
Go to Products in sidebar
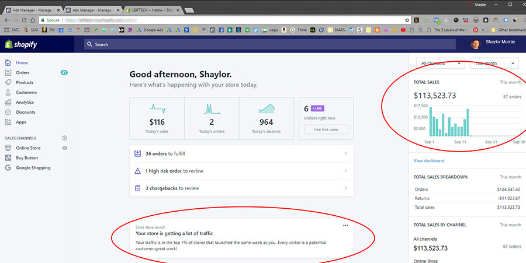[x=25, y=83]
